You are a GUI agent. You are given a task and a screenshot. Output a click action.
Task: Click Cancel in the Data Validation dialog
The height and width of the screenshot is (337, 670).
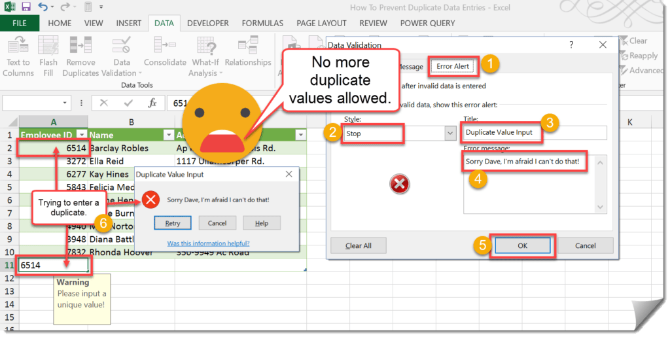tap(585, 245)
